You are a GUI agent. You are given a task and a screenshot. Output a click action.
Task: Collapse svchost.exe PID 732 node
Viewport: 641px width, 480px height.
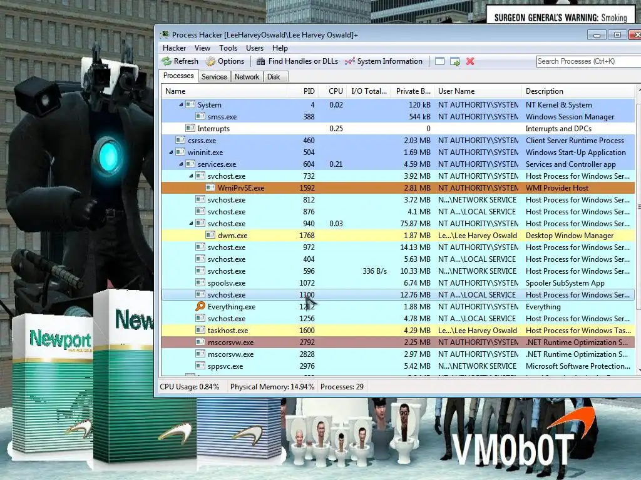pyautogui.click(x=191, y=176)
